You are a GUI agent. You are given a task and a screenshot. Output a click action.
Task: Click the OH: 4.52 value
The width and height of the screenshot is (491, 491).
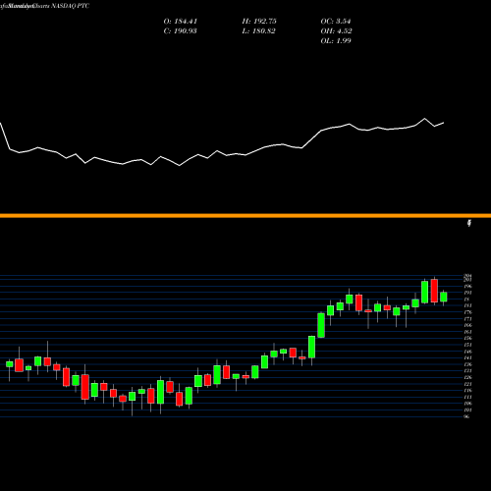[336, 31]
